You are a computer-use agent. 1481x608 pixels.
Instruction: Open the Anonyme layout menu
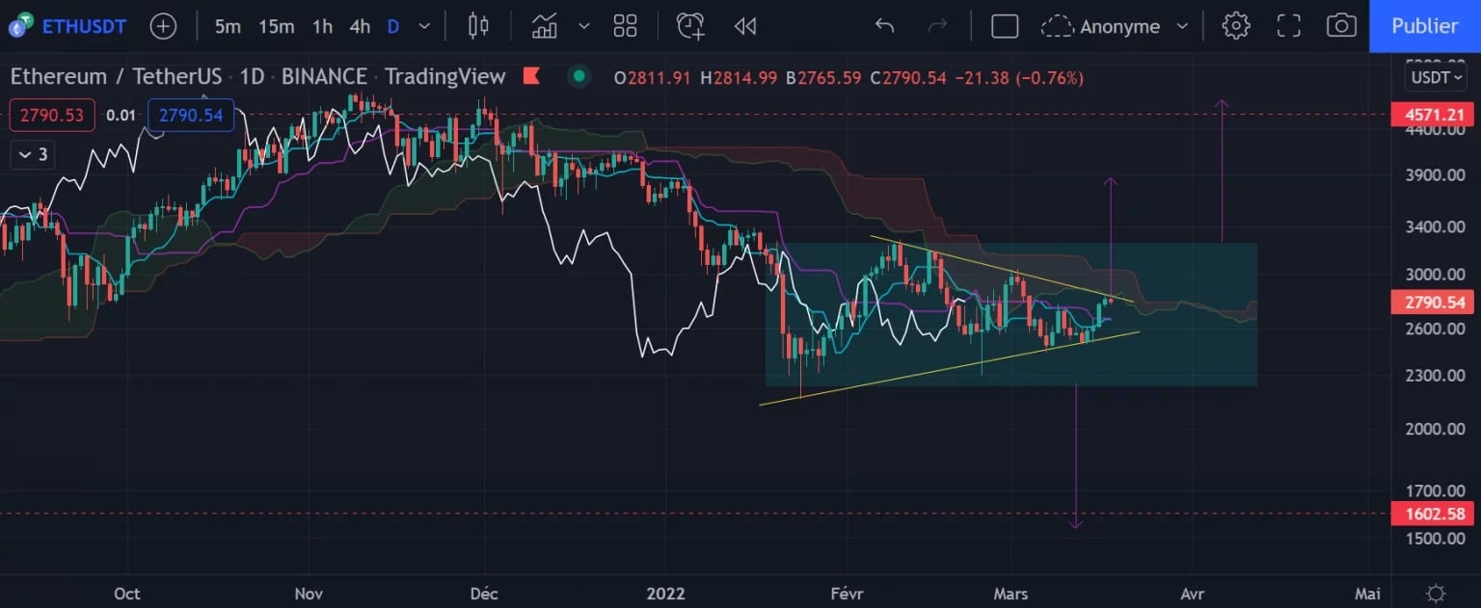(x=1118, y=26)
